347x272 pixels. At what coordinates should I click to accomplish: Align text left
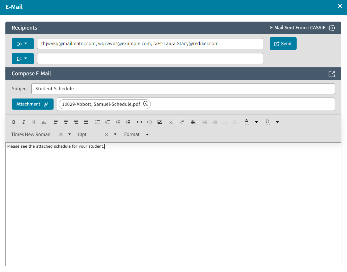[55, 122]
